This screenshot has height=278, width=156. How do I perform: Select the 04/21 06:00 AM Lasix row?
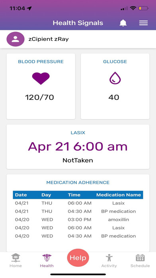pyautogui.click(x=78, y=203)
